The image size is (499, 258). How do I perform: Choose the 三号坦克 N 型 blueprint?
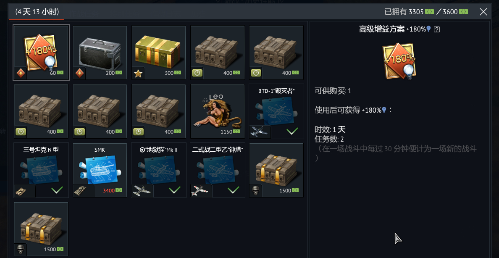click(41, 170)
